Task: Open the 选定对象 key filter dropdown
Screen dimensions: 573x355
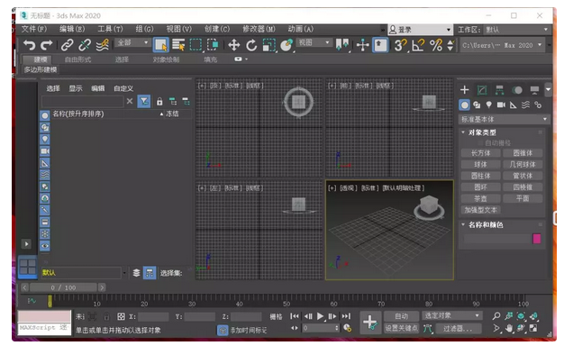Action: (x=451, y=315)
